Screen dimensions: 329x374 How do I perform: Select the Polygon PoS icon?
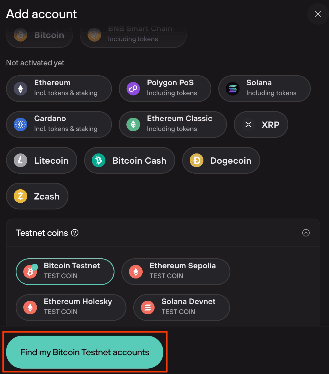coord(133,89)
